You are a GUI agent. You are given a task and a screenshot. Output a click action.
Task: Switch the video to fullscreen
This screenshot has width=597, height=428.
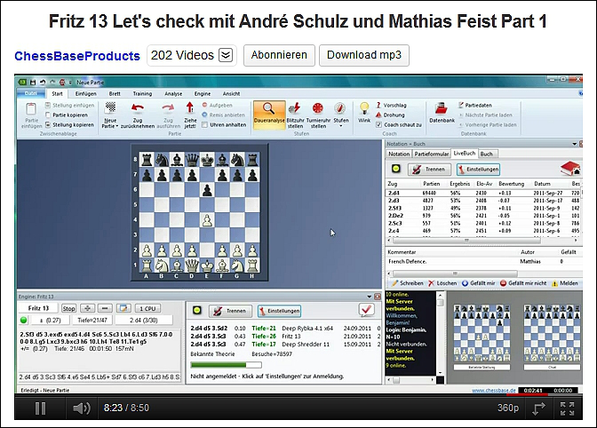click(x=567, y=408)
